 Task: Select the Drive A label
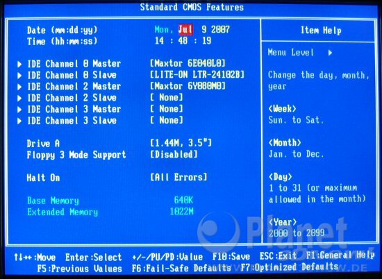point(43,144)
